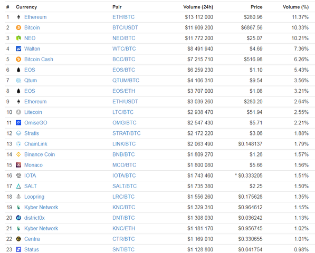Click the Bitcoin coin icon in row 2
This screenshot has height=253, width=315.
click(x=18, y=27)
